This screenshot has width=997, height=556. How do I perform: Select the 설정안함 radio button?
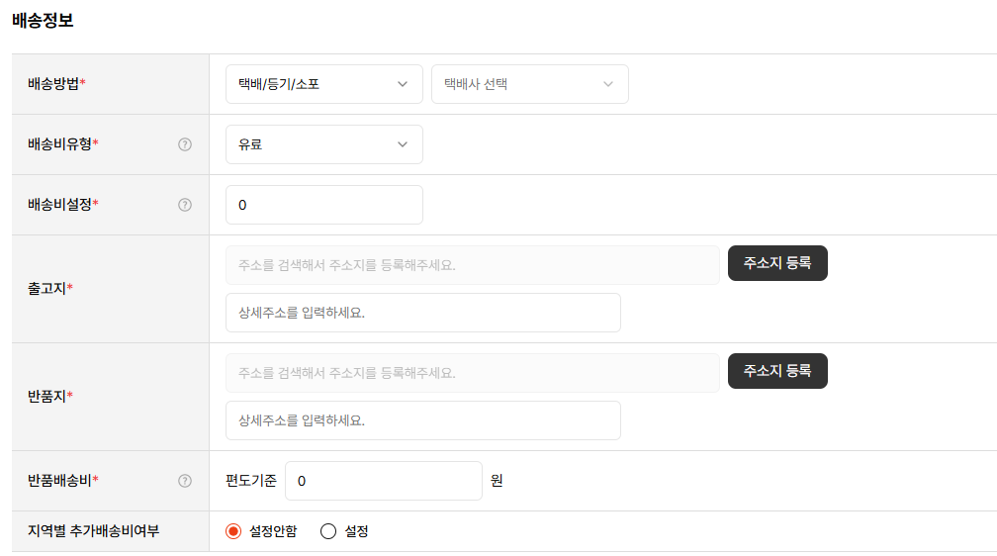click(233, 531)
